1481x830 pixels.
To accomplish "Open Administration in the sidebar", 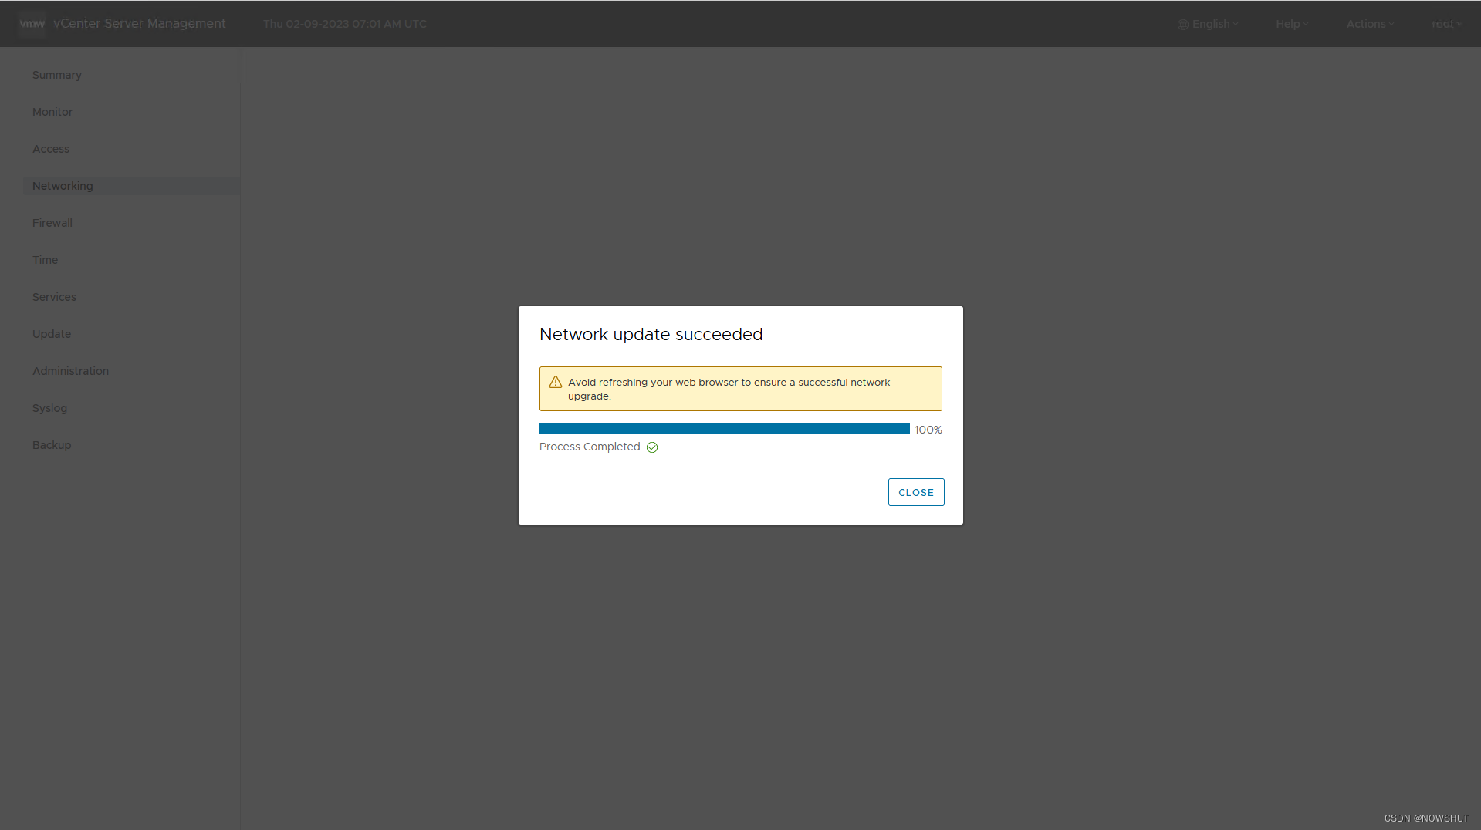I will point(70,371).
